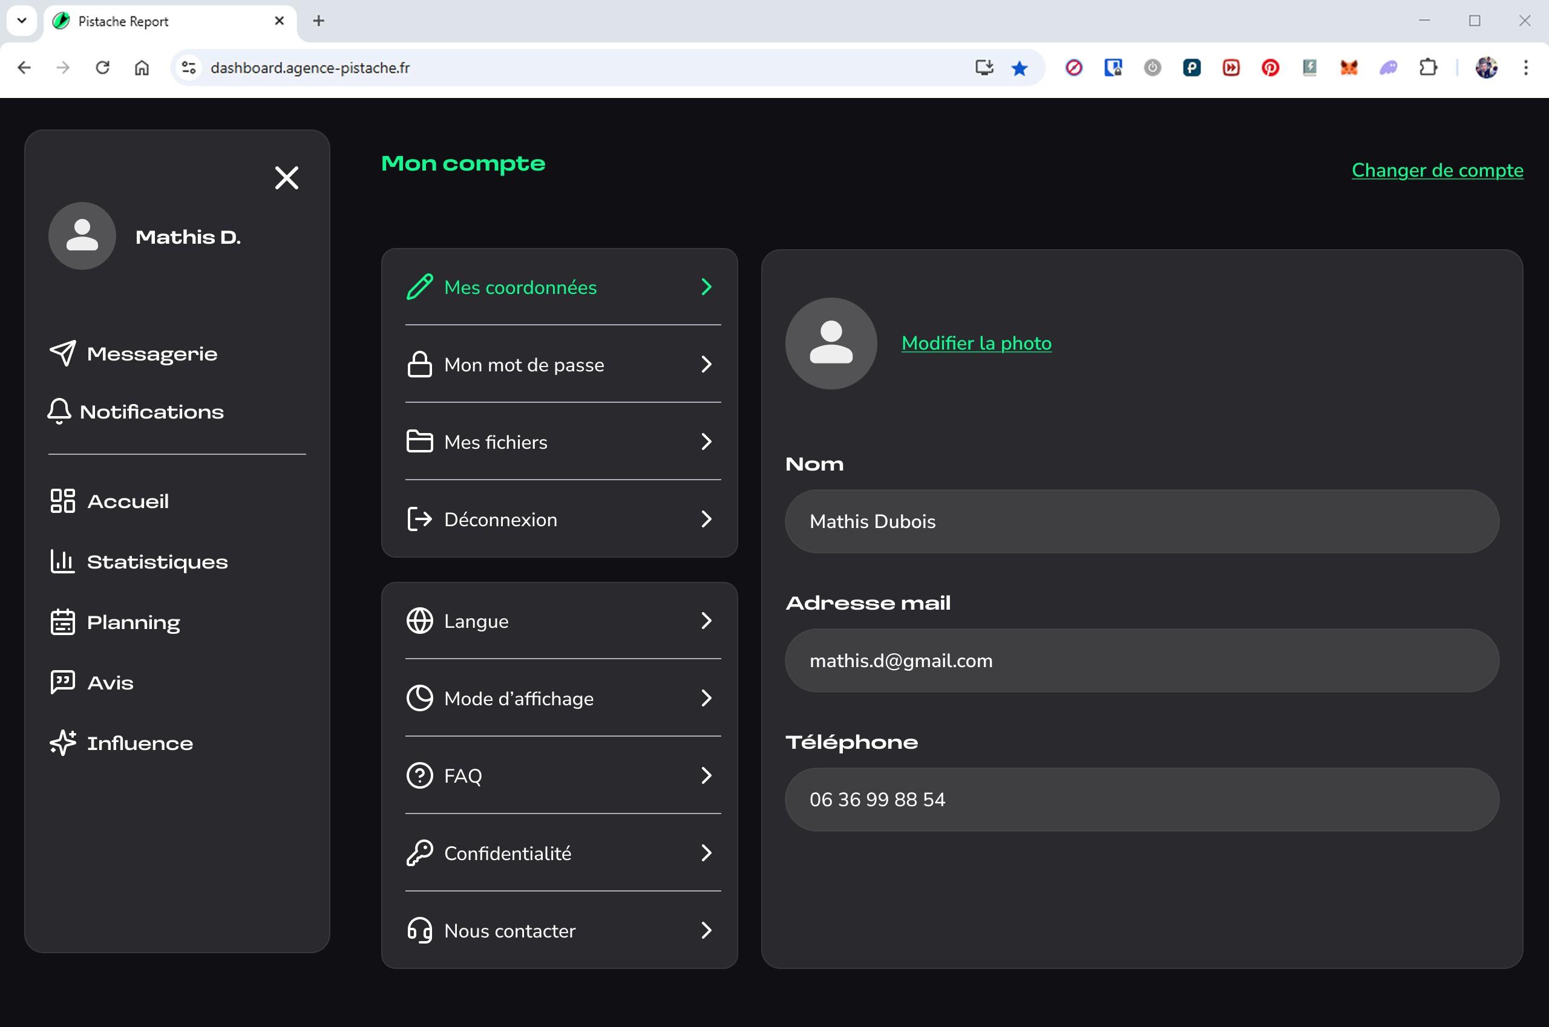Click Modifier la photo link
Image resolution: width=1549 pixels, height=1027 pixels.
977,343
